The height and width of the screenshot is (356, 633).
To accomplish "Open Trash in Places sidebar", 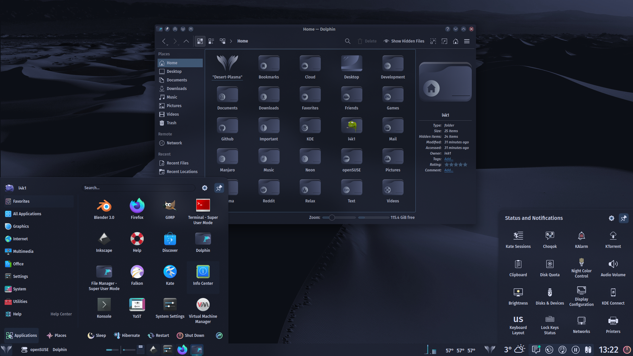I will click(180, 123).
